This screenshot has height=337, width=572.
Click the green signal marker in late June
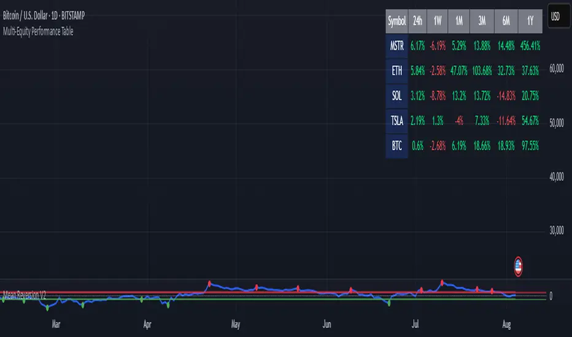click(x=389, y=302)
